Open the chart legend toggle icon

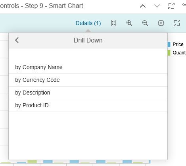113,23
